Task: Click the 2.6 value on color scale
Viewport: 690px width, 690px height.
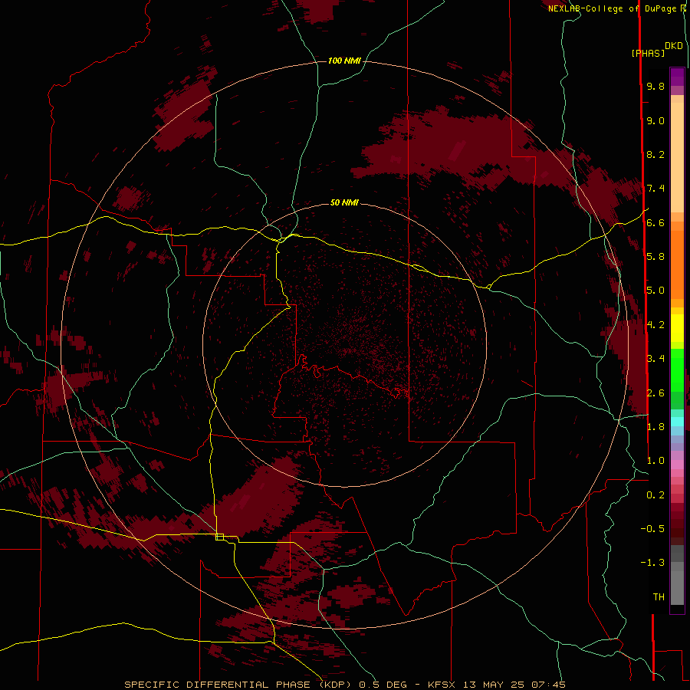Action: pyautogui.click(x=655, y=393)
